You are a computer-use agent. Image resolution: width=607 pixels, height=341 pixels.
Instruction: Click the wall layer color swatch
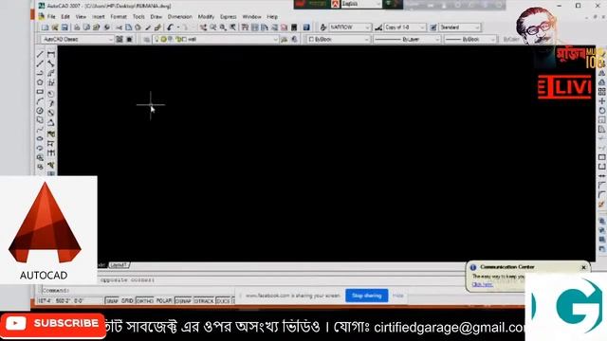[185, 40]
